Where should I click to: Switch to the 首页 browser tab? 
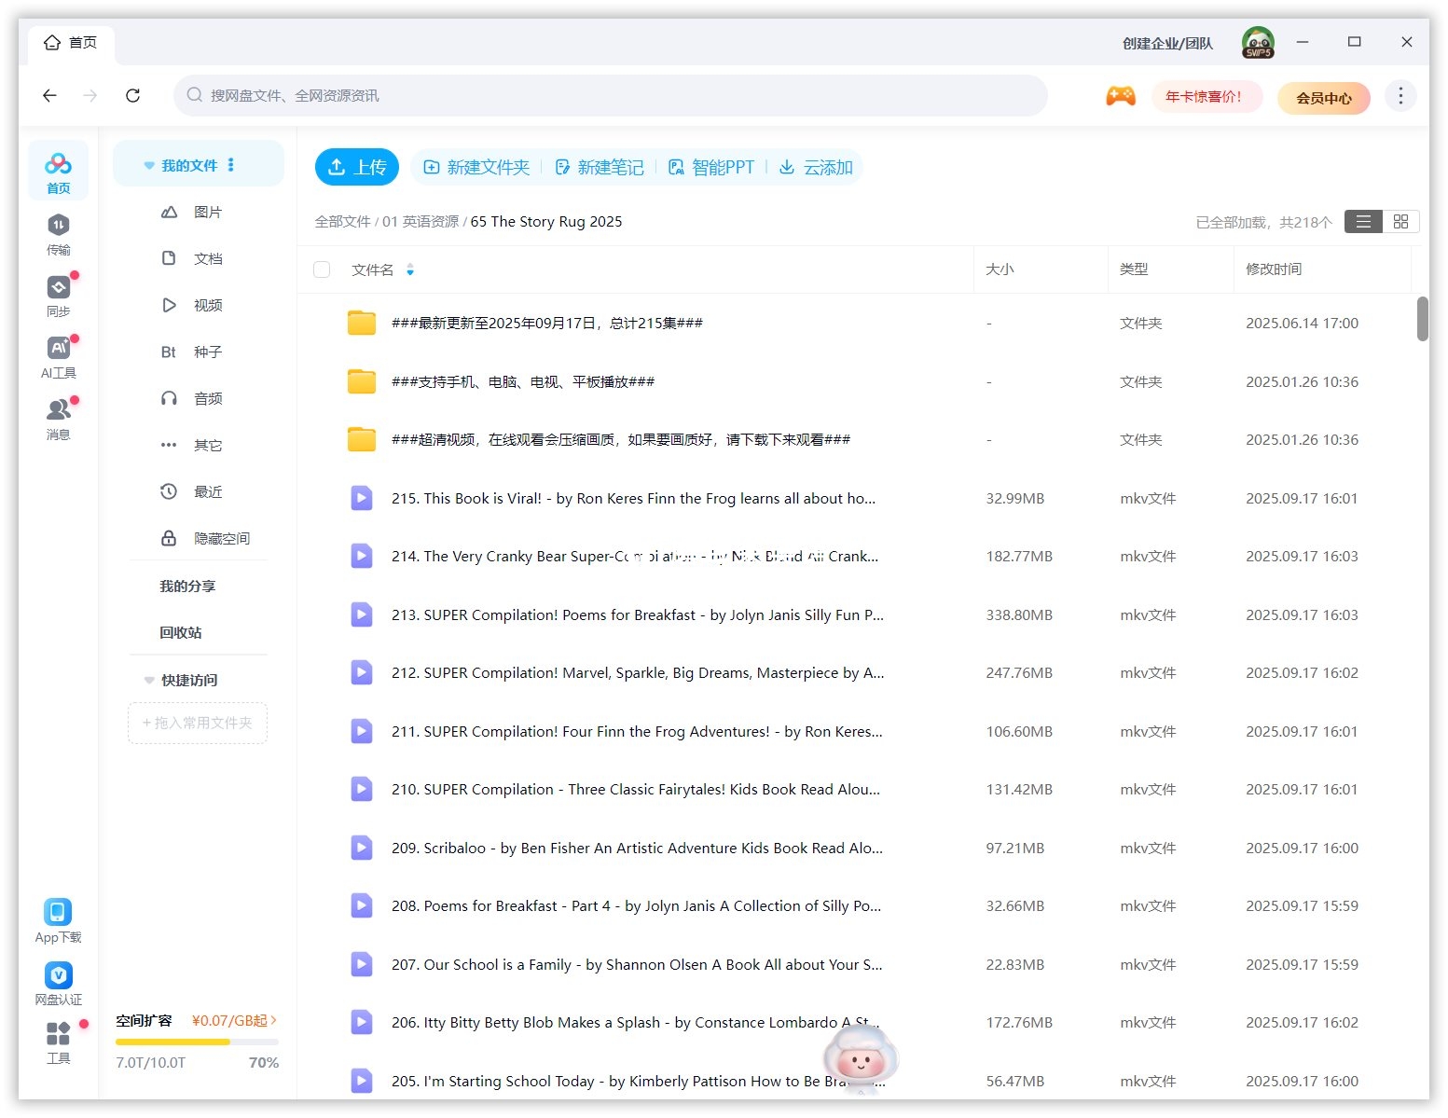tap(70, 42)
